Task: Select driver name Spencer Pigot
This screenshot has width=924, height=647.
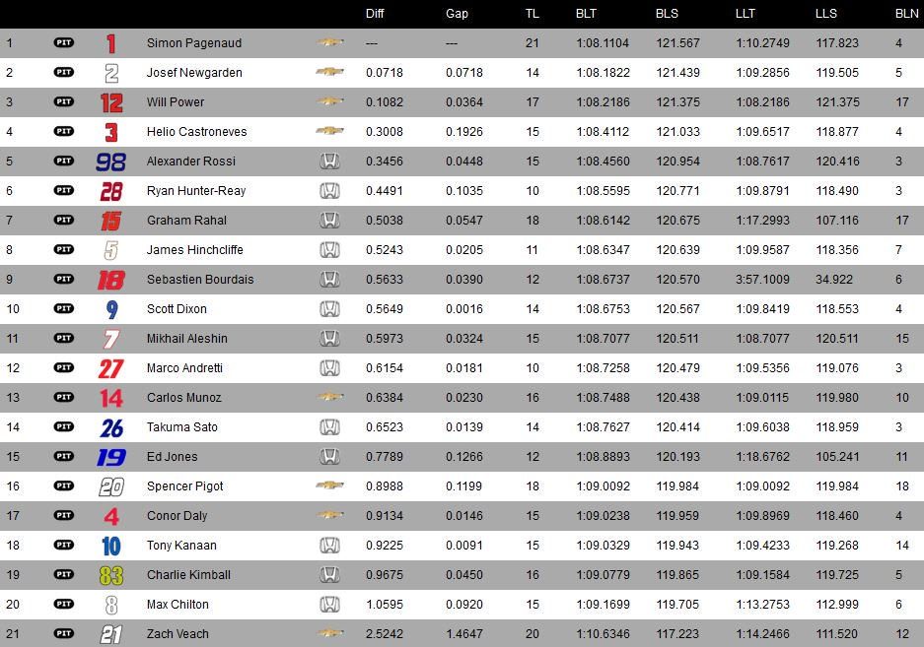Action: [185, 486]
